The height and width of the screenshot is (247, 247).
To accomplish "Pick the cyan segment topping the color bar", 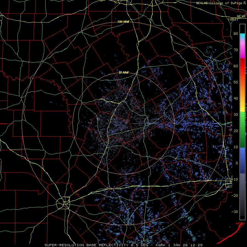I will [242, 36].
